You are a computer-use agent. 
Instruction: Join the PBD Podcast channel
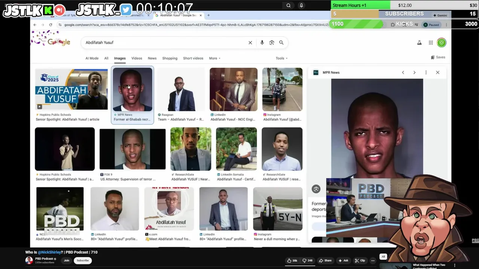pyautogui.click(x=67, y=260)
